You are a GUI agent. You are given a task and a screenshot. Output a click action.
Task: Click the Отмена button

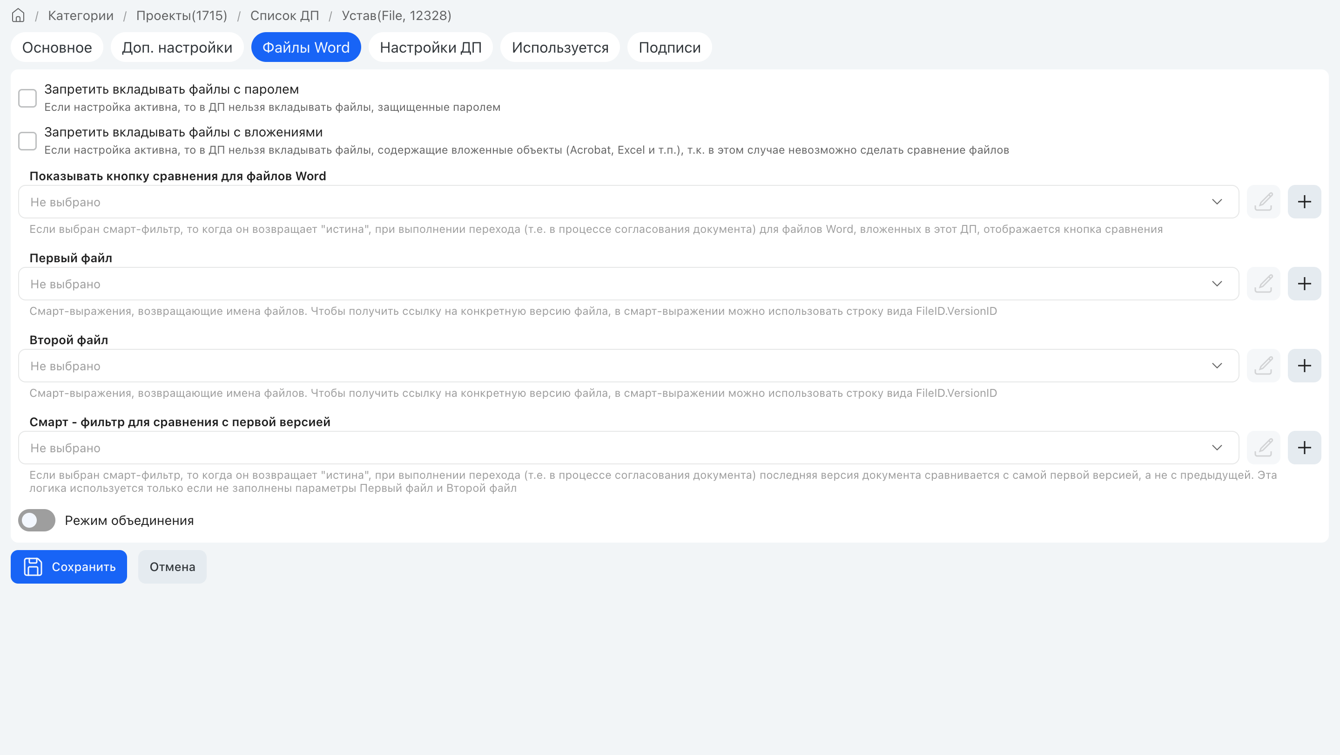click(x=172, y=566)
